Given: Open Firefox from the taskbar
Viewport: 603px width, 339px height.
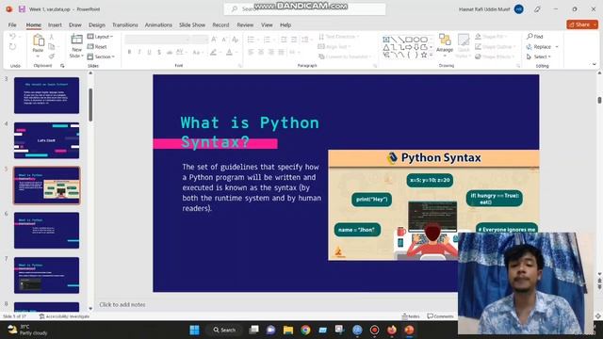Looking at the screenshot, I should point(392,330).
